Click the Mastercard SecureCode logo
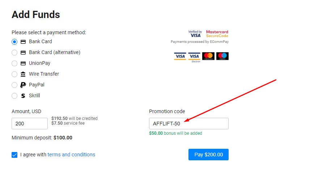Image resolution: width=314 pixels, height=174 pixels. pos(217,34)
